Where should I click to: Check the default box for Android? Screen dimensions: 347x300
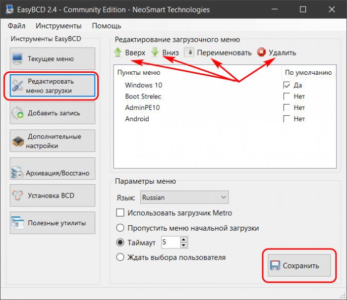(x=287, y=119)
